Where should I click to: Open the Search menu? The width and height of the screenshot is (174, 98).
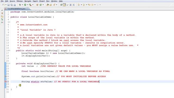click(x=35, y=1)
